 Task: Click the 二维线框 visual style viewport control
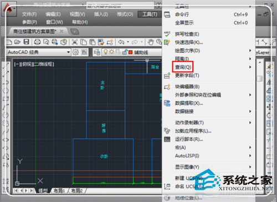[x=44, y=64]
